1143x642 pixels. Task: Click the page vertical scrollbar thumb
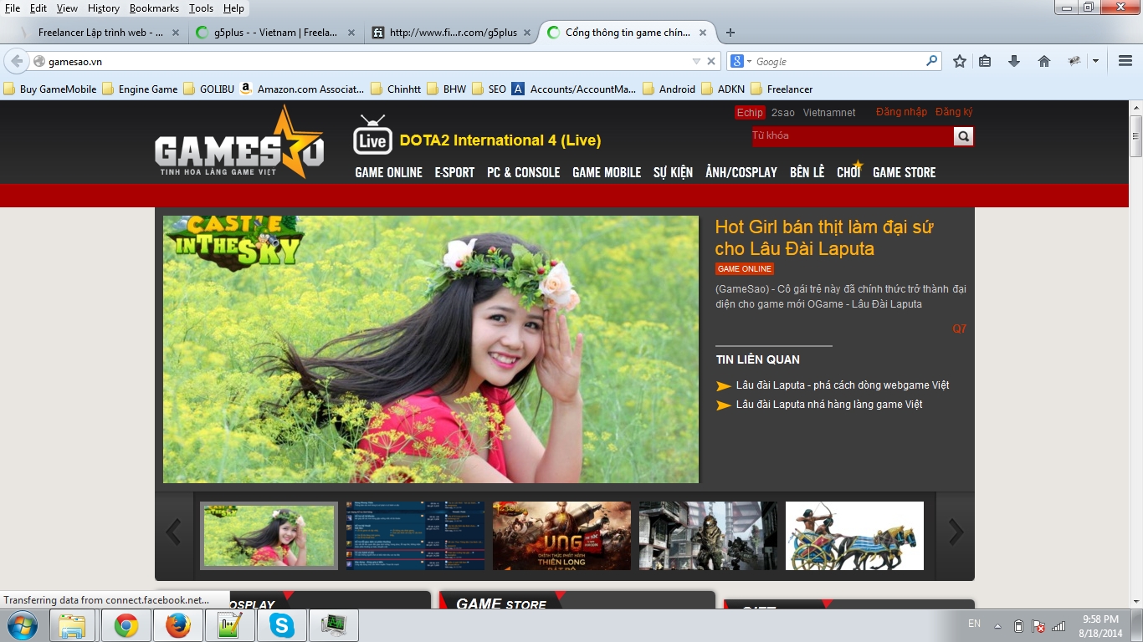point(1135,135)
